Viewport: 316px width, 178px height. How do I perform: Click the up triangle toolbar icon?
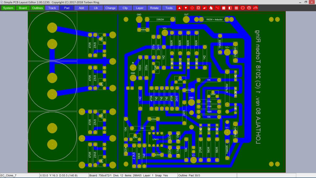click(x=179, y=8)
